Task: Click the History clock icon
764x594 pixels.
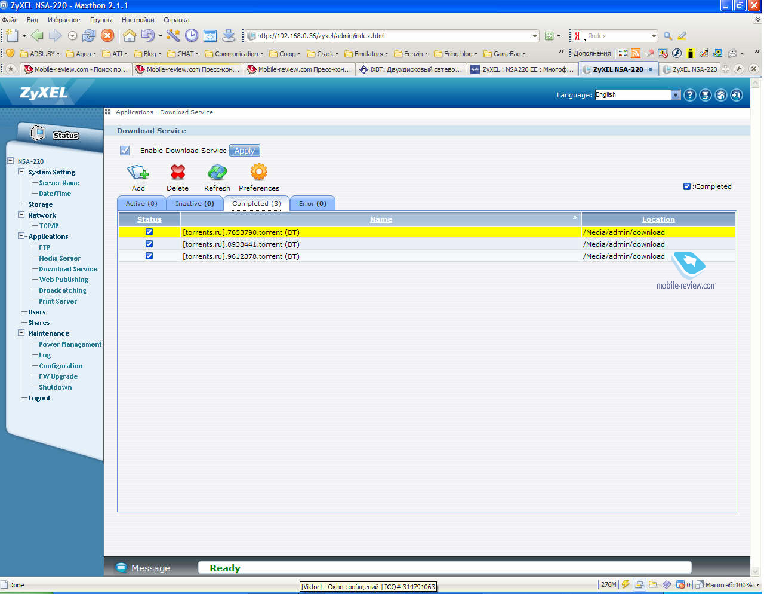Action: (x=192, y=36)
